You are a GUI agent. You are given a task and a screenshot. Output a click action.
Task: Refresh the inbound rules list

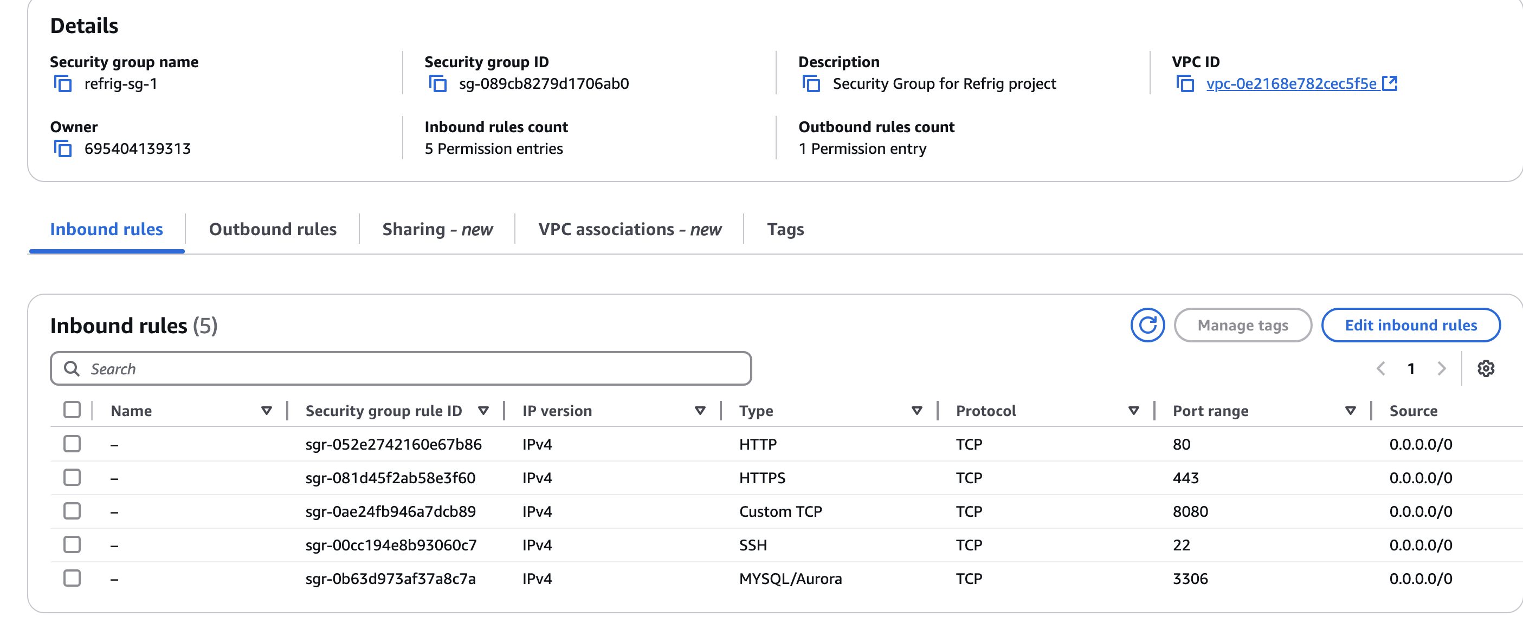point(1147,325)
